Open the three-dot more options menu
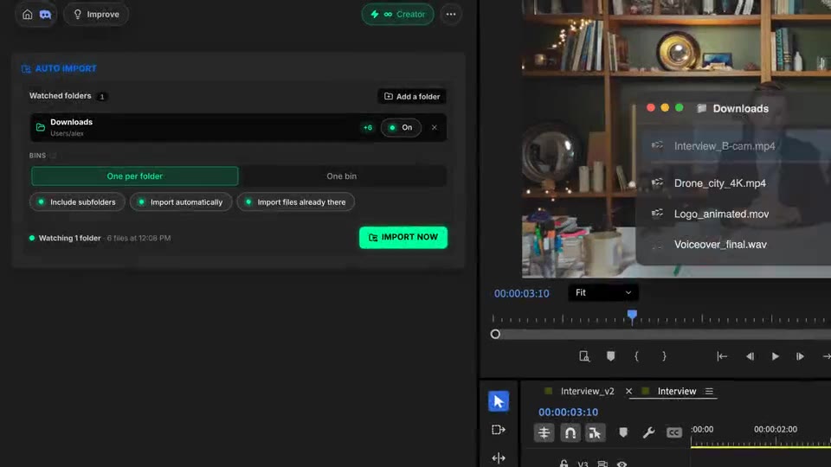 (451, 15)
